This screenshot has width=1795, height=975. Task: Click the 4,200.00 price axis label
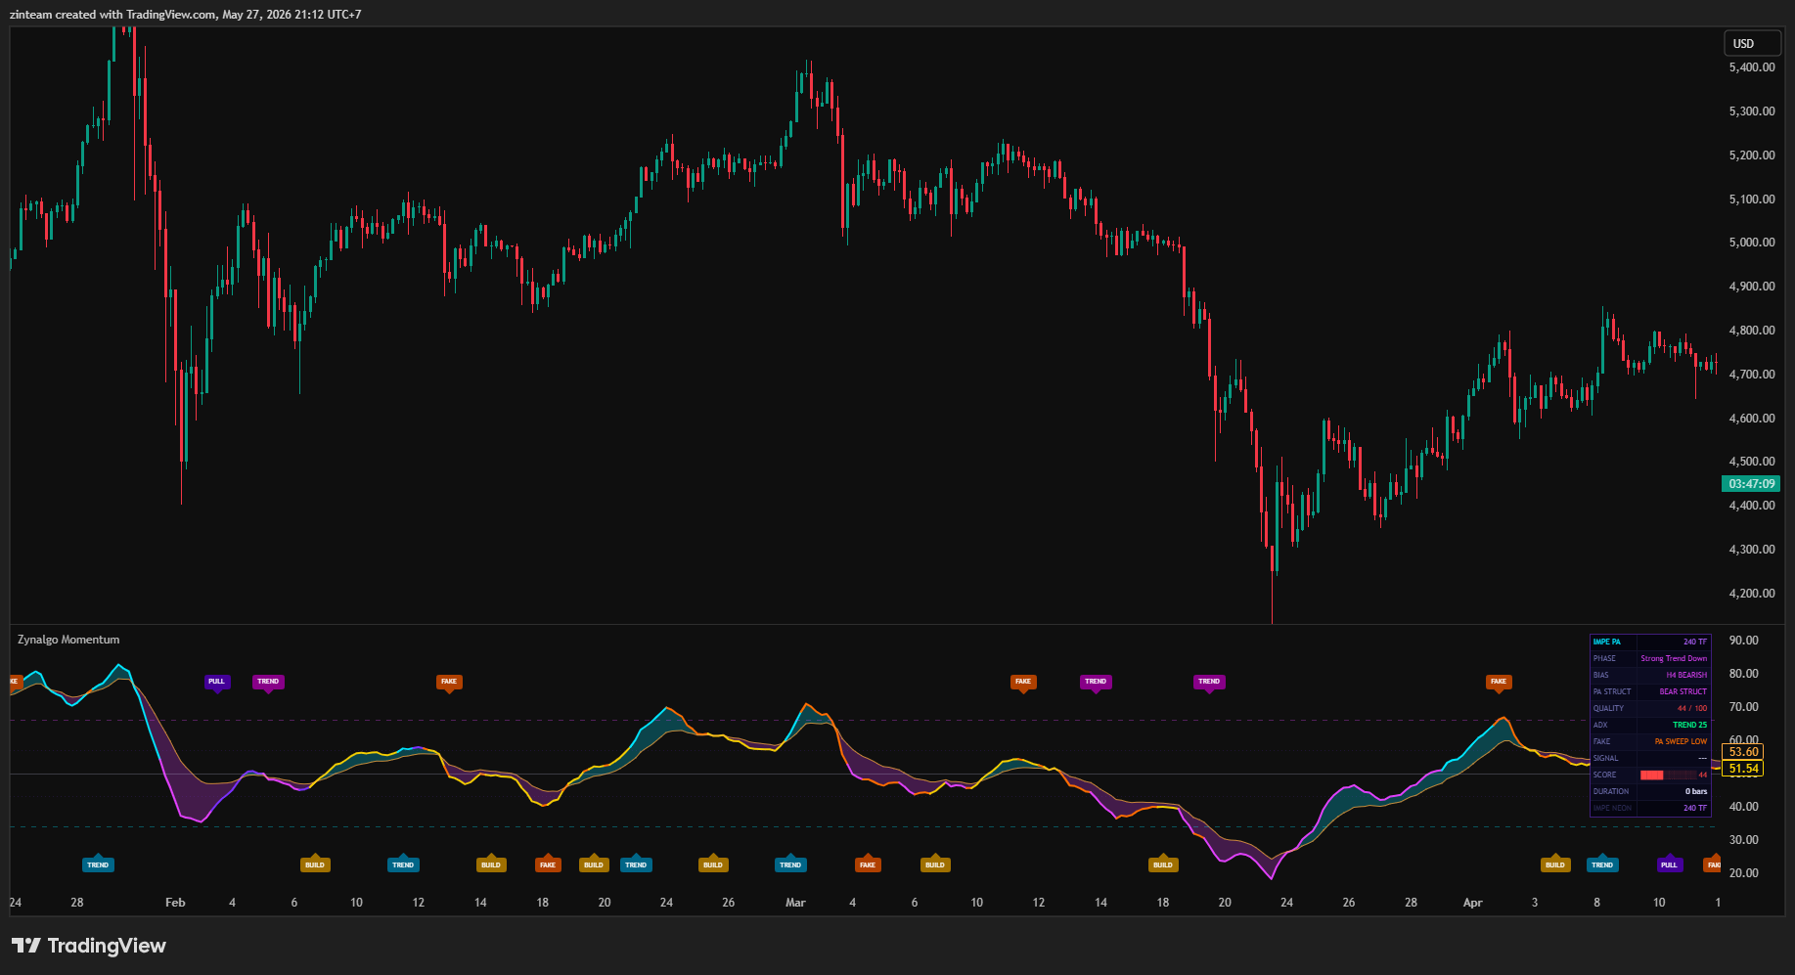[x=1752, y=594]
